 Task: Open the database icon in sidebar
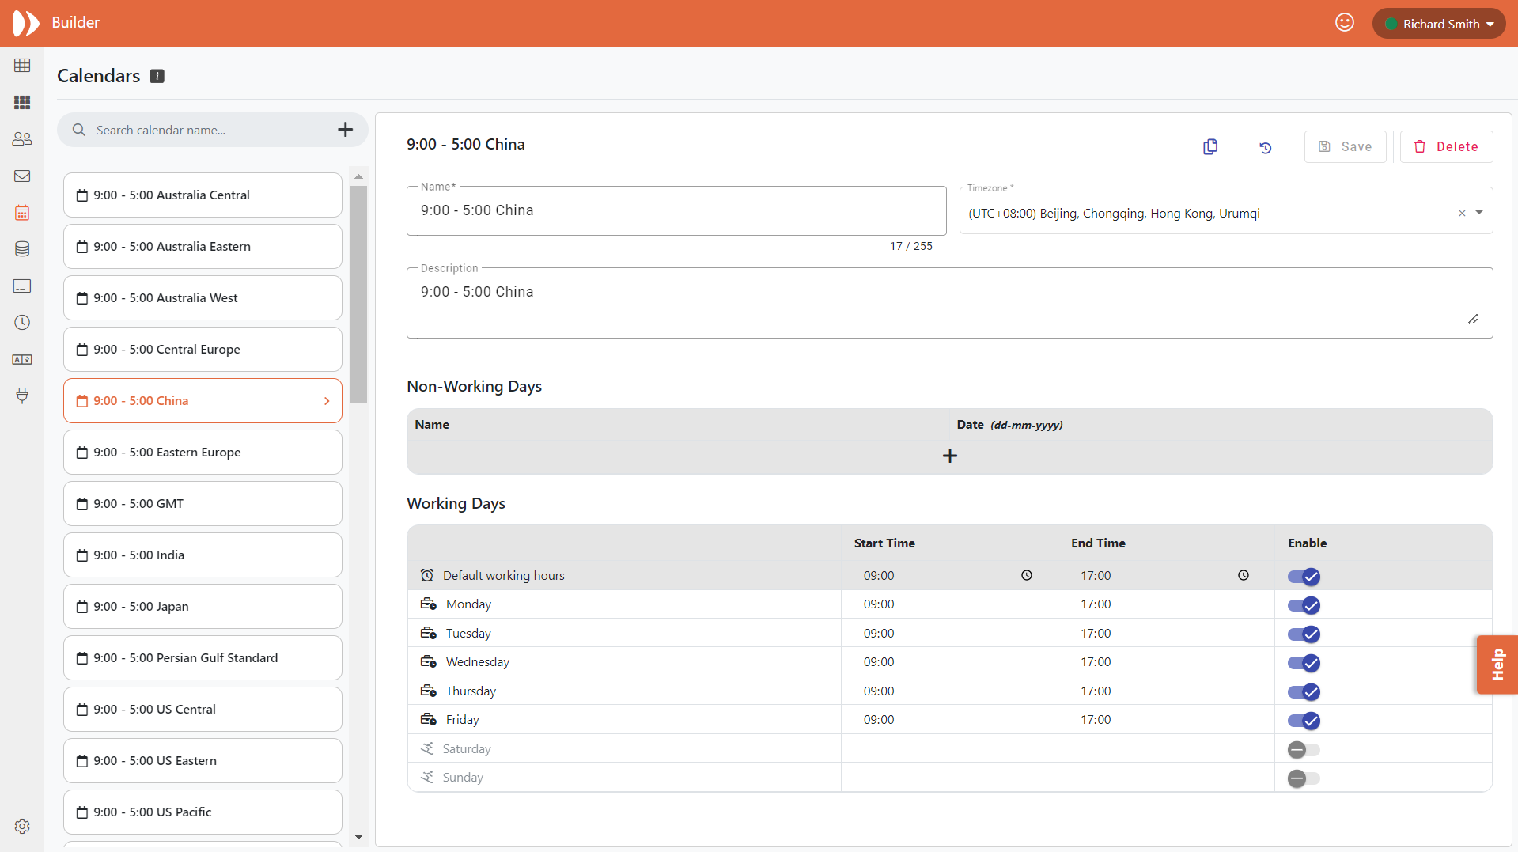22,249
